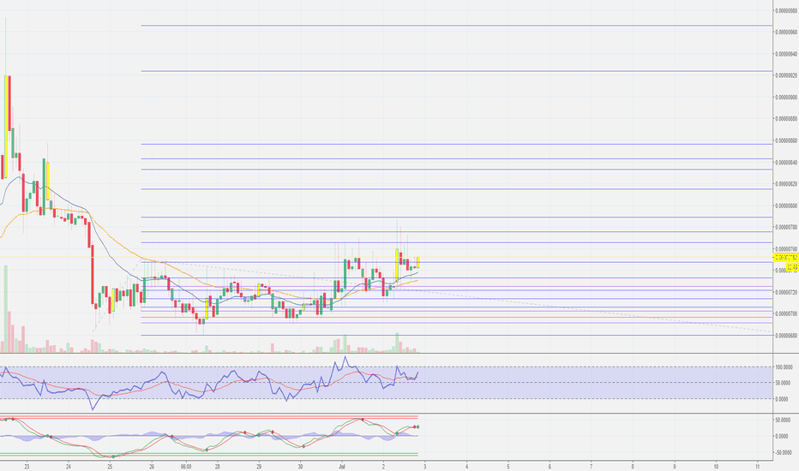Click the Jul month label on time axis
Viewport: 799px width, 471px height.
[342, 466]
